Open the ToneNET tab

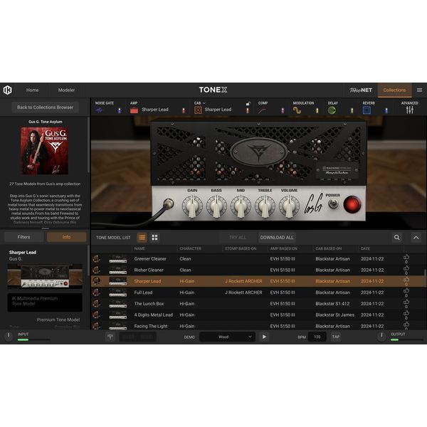coord(361,90)
